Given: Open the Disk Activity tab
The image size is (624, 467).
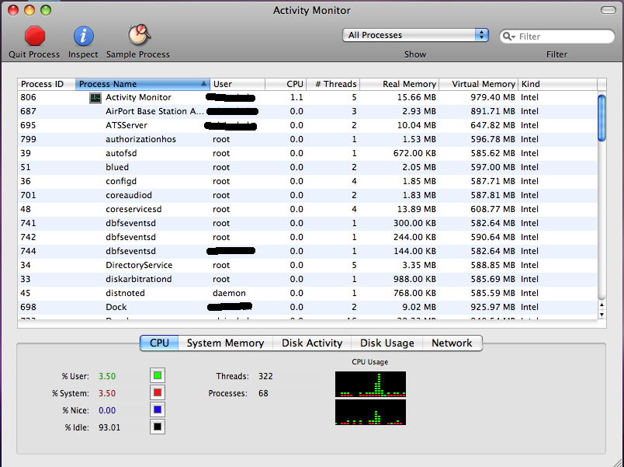Looking at the screenshot, I should pyautogui.click(x=312, y=343).
